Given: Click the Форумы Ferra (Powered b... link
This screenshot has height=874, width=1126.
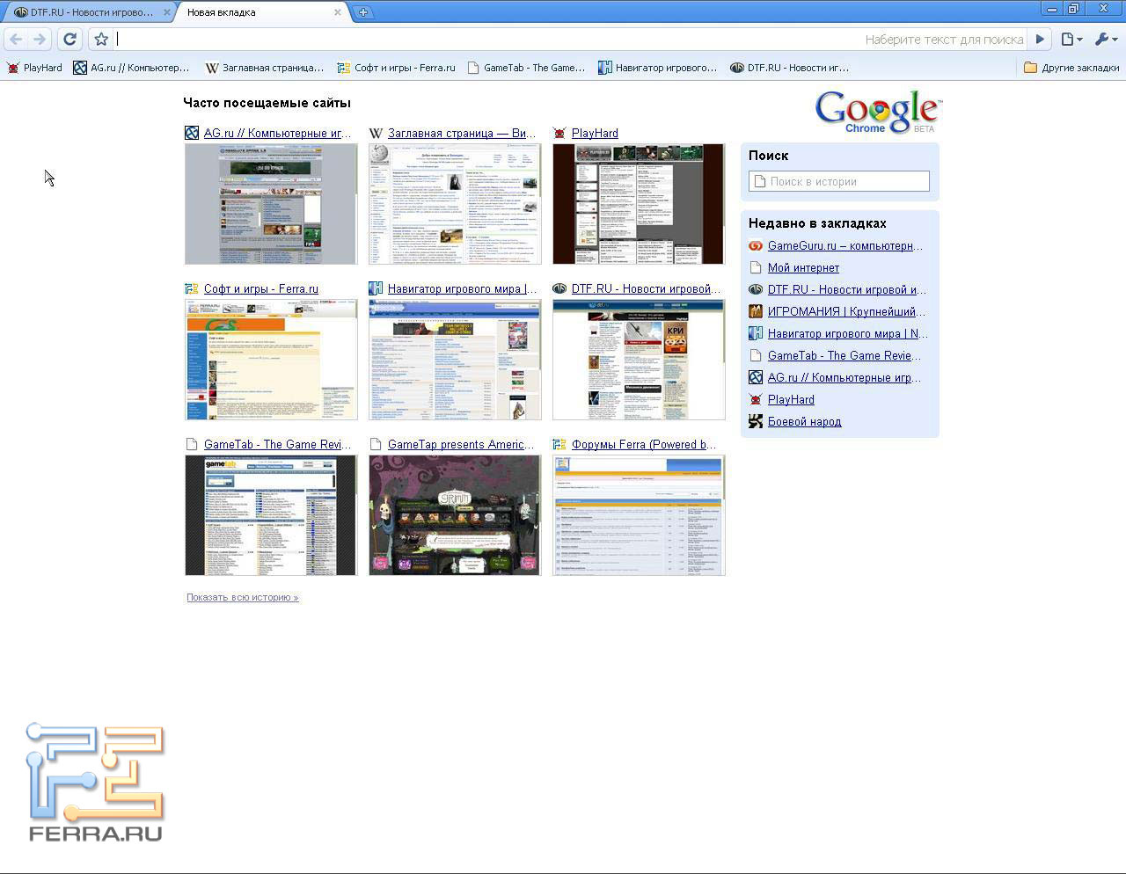Looking at the screenshot, I should point(644,444).
